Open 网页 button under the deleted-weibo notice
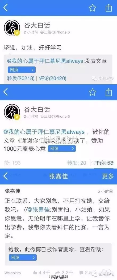Viewport: 117px width, 280px height. pyautogui.click(x=23, y=258)
